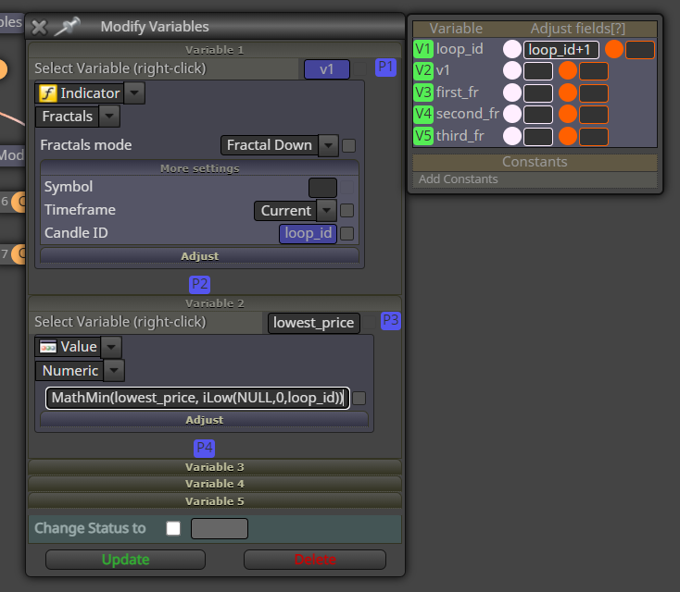Viewport: 680px width, 592px height.
Task: Toggle checkbox beside the v1 variable field
Action: 359,68
